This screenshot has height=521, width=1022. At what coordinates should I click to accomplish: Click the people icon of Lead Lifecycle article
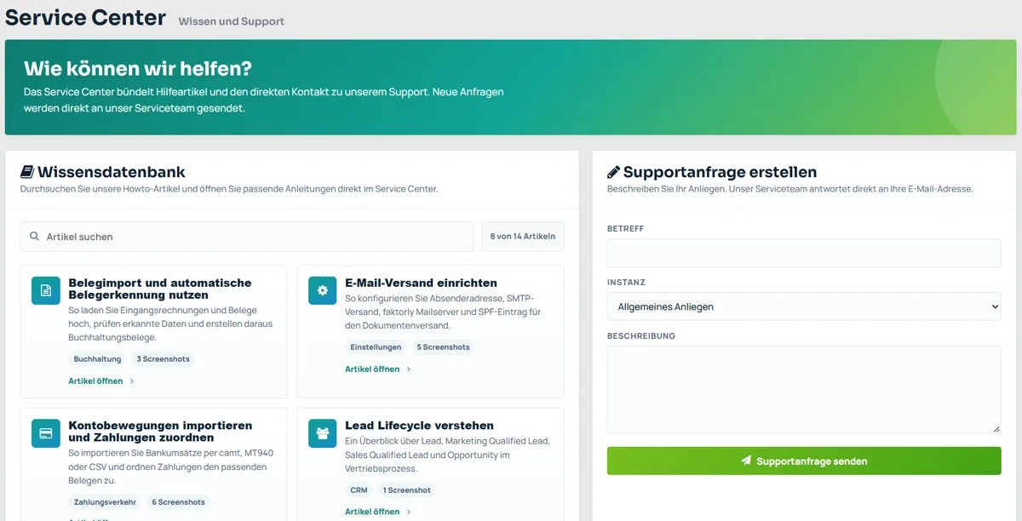pyautogui.click(x=322, y=432)
